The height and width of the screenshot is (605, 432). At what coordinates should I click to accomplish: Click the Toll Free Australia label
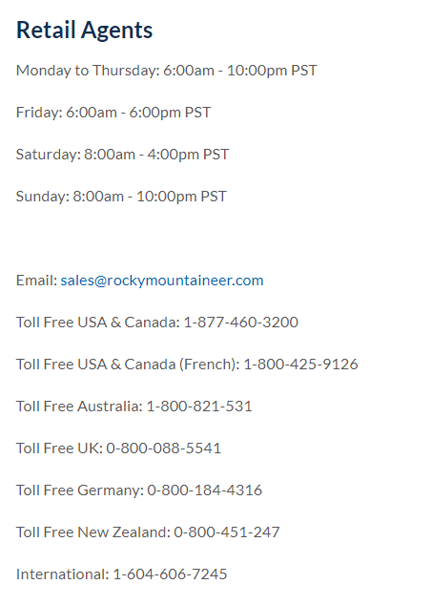(79, 407)
